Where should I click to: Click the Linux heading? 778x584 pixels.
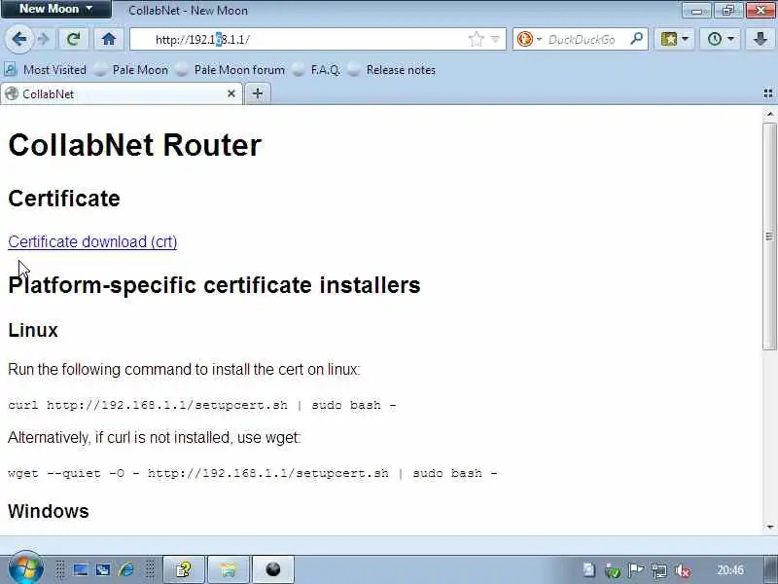(33, 330)
